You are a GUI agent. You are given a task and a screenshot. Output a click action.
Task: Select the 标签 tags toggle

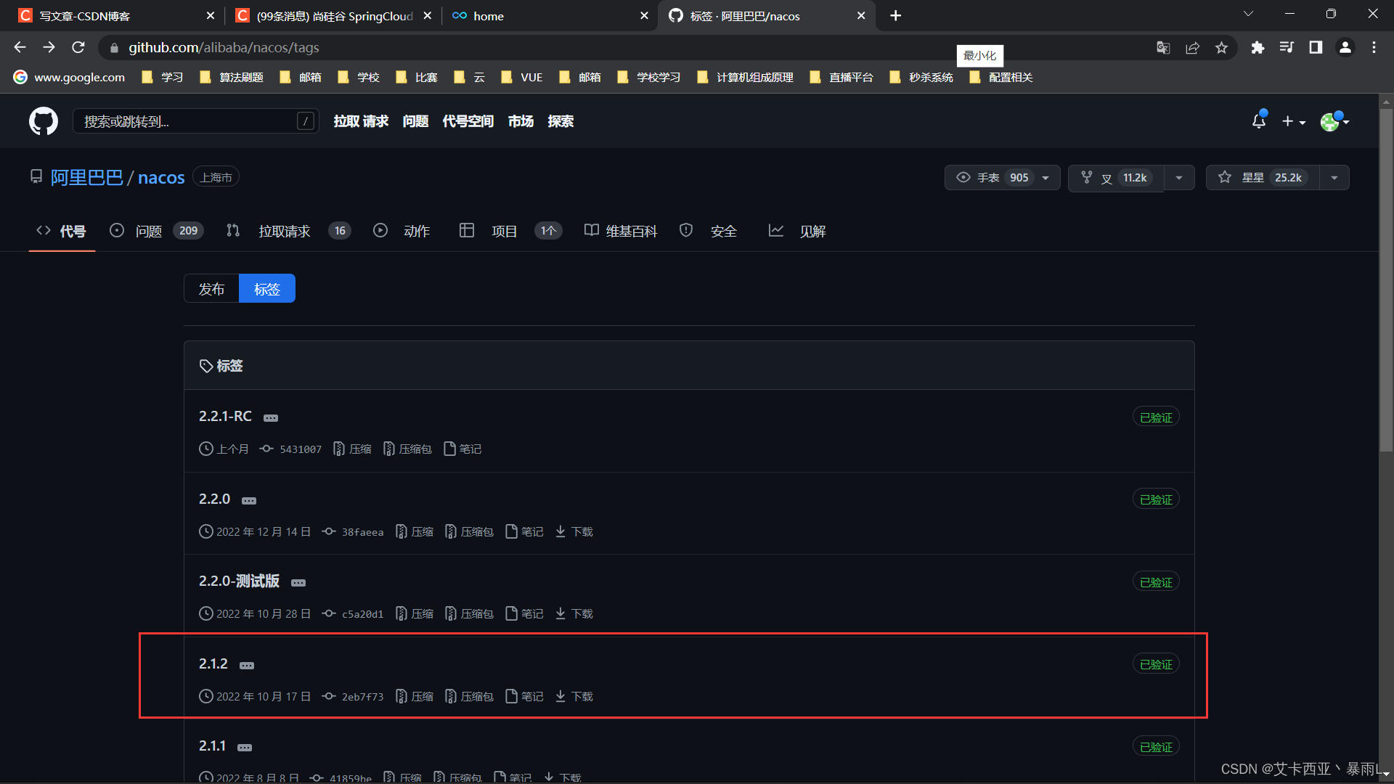(x=267, y=289)
